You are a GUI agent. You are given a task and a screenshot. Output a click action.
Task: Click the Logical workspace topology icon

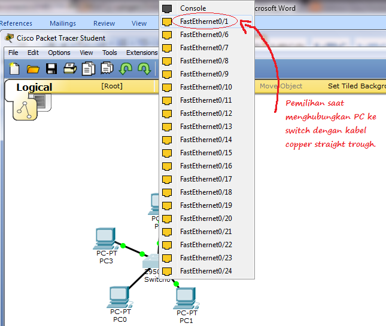[25, 110]
